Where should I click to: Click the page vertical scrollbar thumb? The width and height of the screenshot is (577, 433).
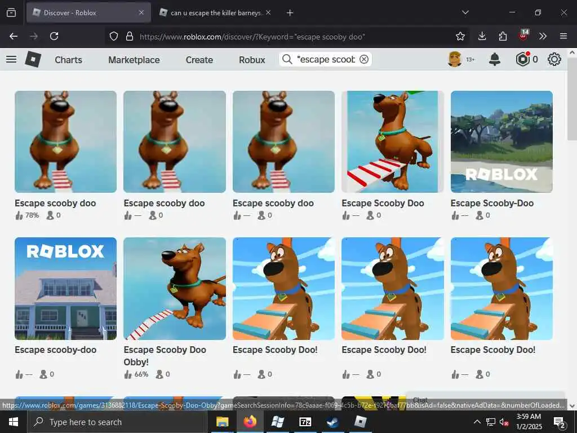572,99
